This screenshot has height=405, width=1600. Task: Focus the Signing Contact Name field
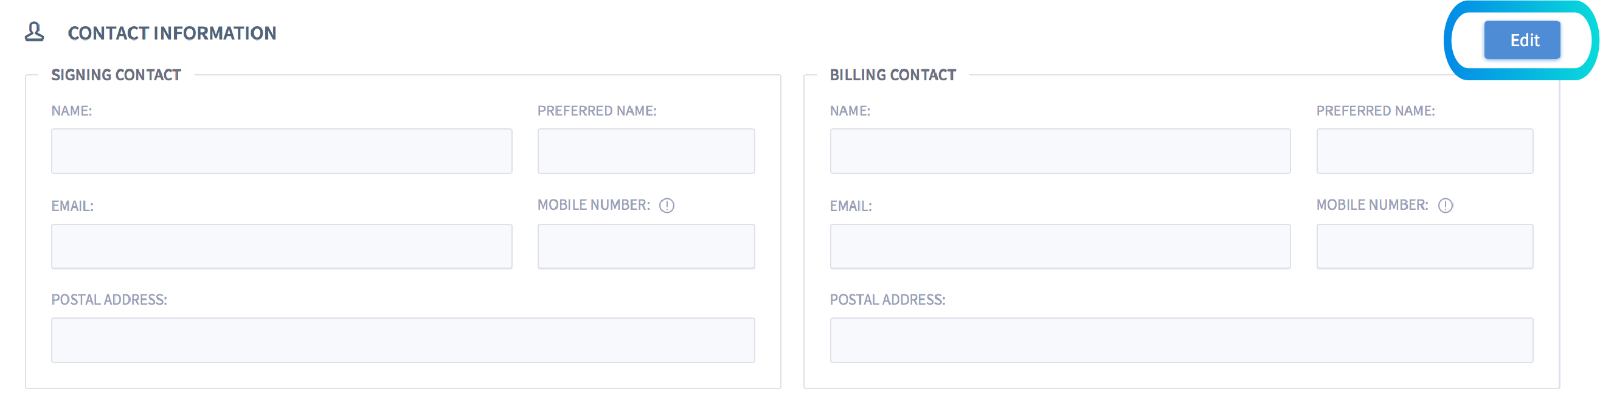282,151
